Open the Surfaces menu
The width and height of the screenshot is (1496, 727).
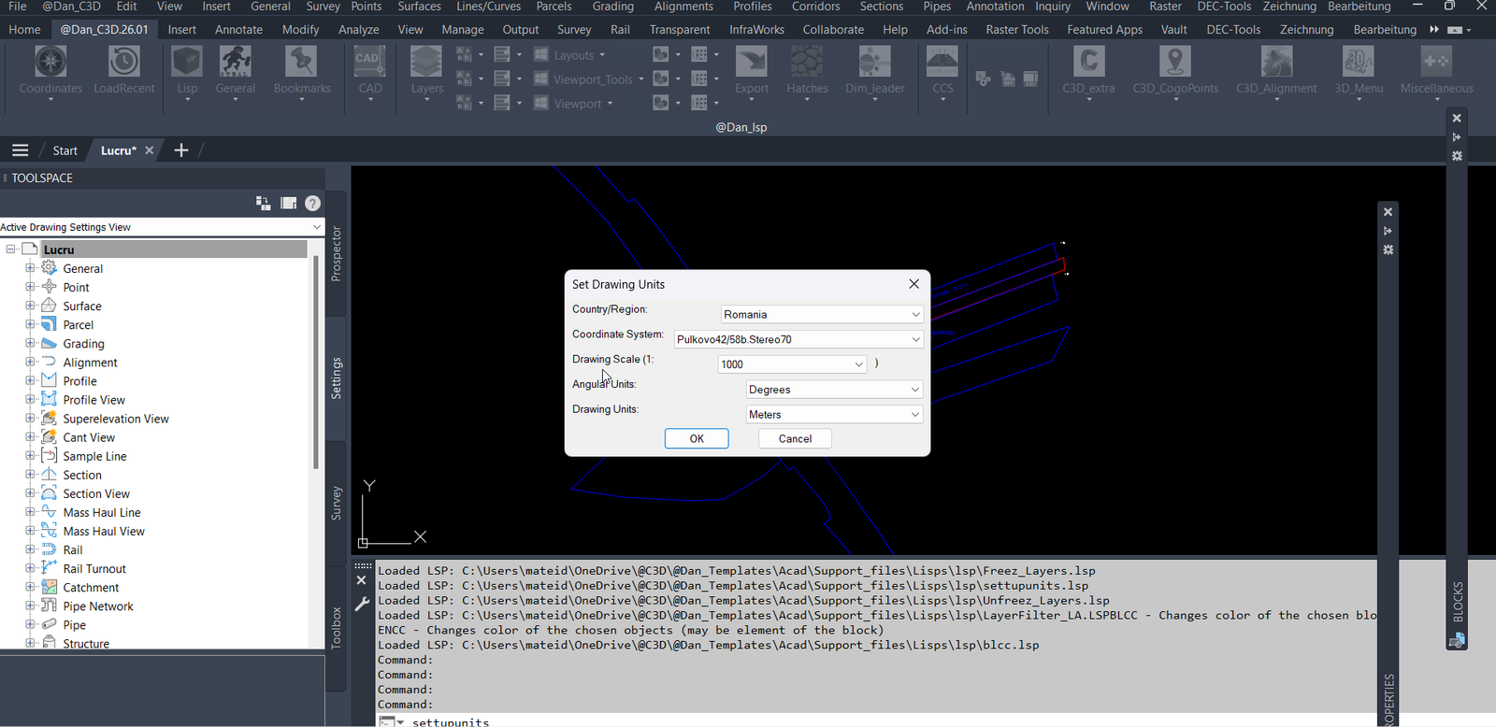coord(419,7)
